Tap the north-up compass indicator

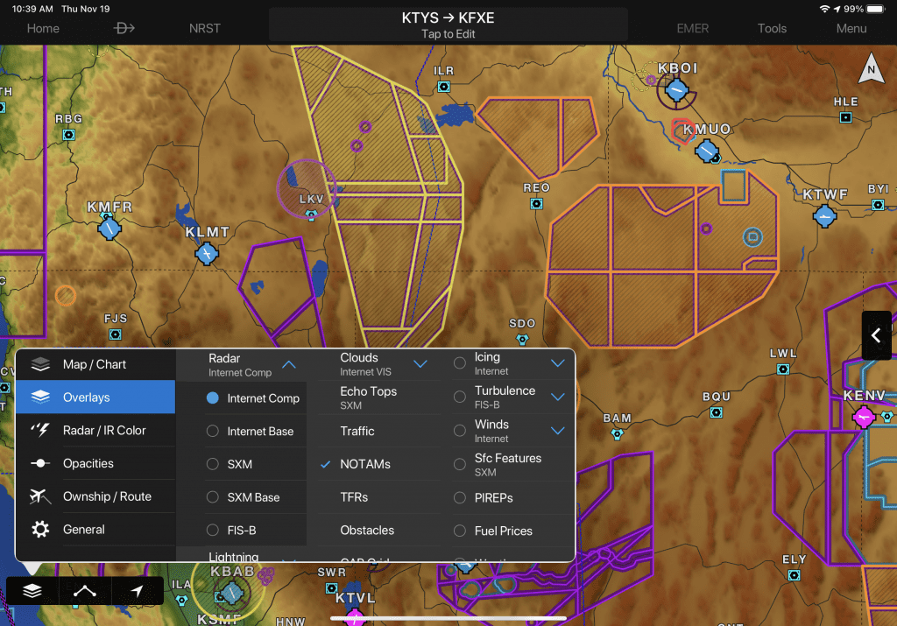click(x=871, y=68)
